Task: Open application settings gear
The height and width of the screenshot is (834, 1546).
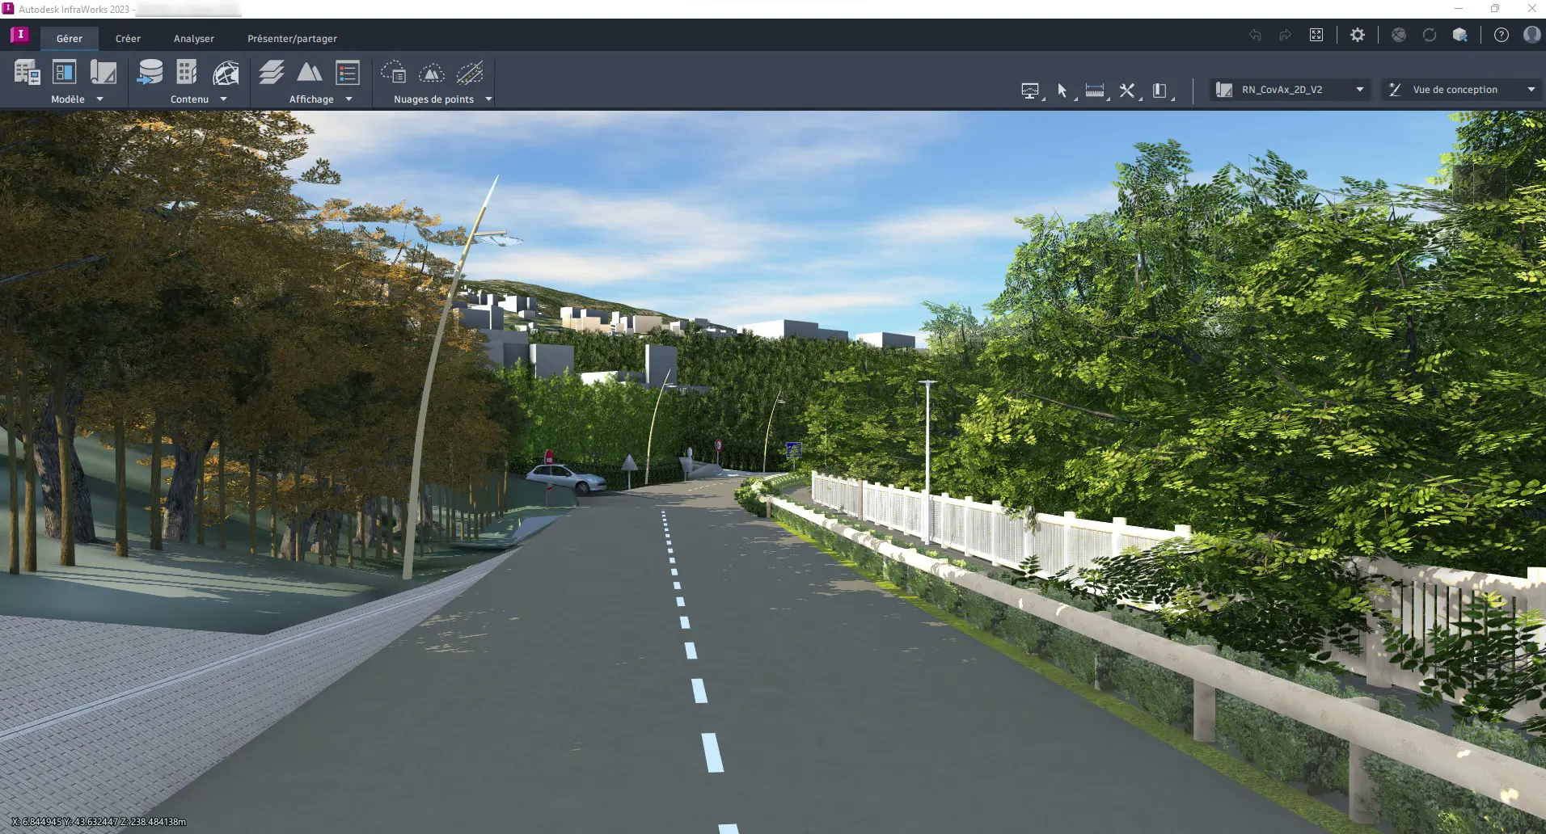Action: click(x=1358, y=35)
